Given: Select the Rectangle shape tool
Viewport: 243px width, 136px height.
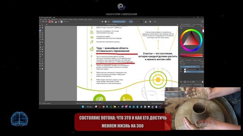Looking at the screenshot, I should coord(40,33).
